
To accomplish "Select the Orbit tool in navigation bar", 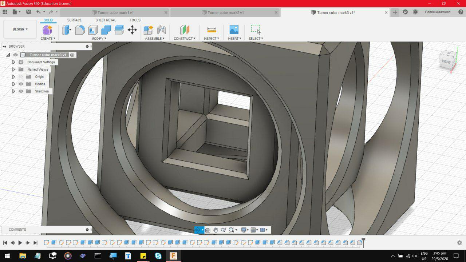I will [198, 230].
